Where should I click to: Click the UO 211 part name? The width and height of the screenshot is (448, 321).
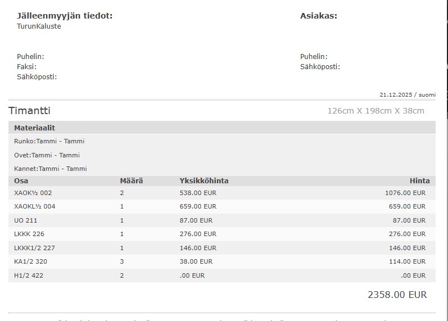[25, 220]
